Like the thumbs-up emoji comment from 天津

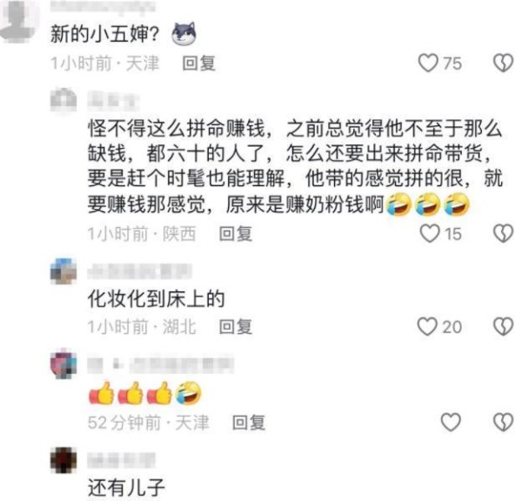point(451,422)
